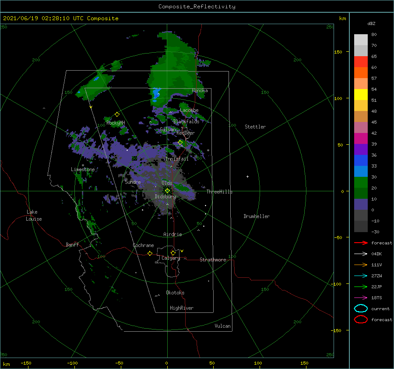Click the Strathmore town label
Image resolution: width=394 pixels, height=369 pixels.
[213, 260]
